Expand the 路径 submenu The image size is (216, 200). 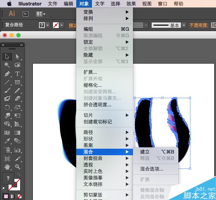(105, 132)
